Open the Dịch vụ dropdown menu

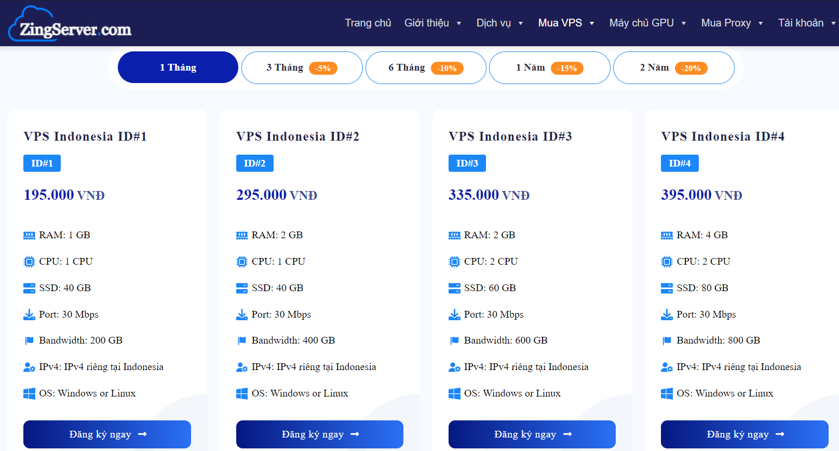pos(499,23)
